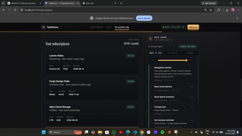The width and height of the screenshot is (242, 136).
Task: Open the volume tray icon
Action: (217, 132)
